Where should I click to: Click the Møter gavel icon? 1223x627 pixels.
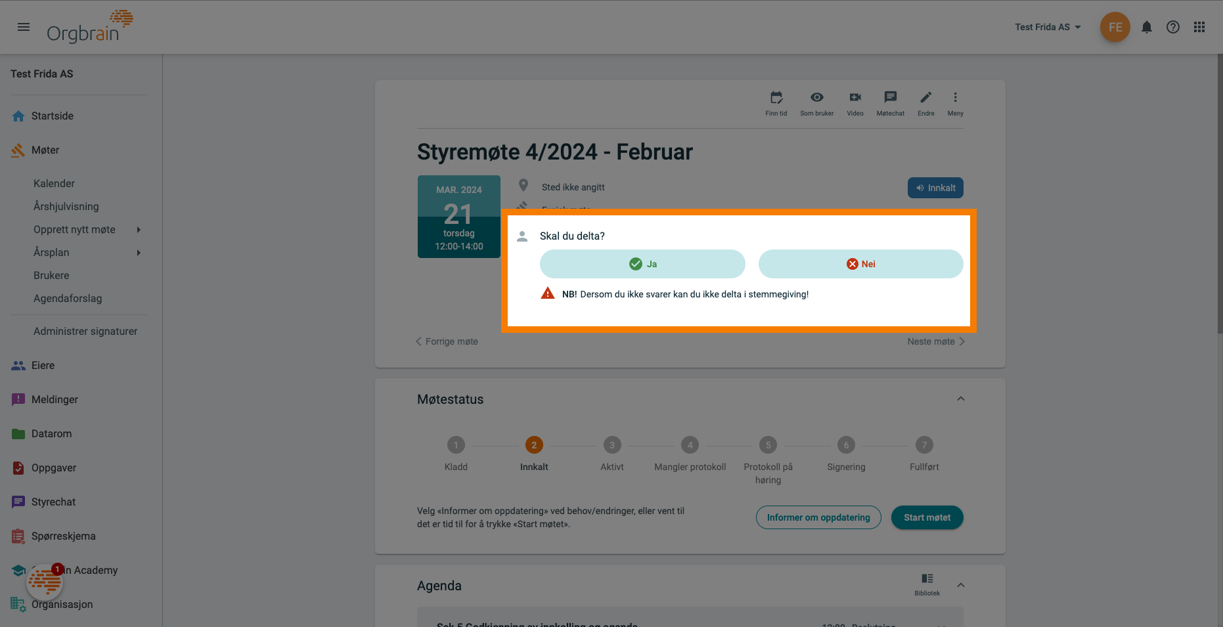[18, 150]
